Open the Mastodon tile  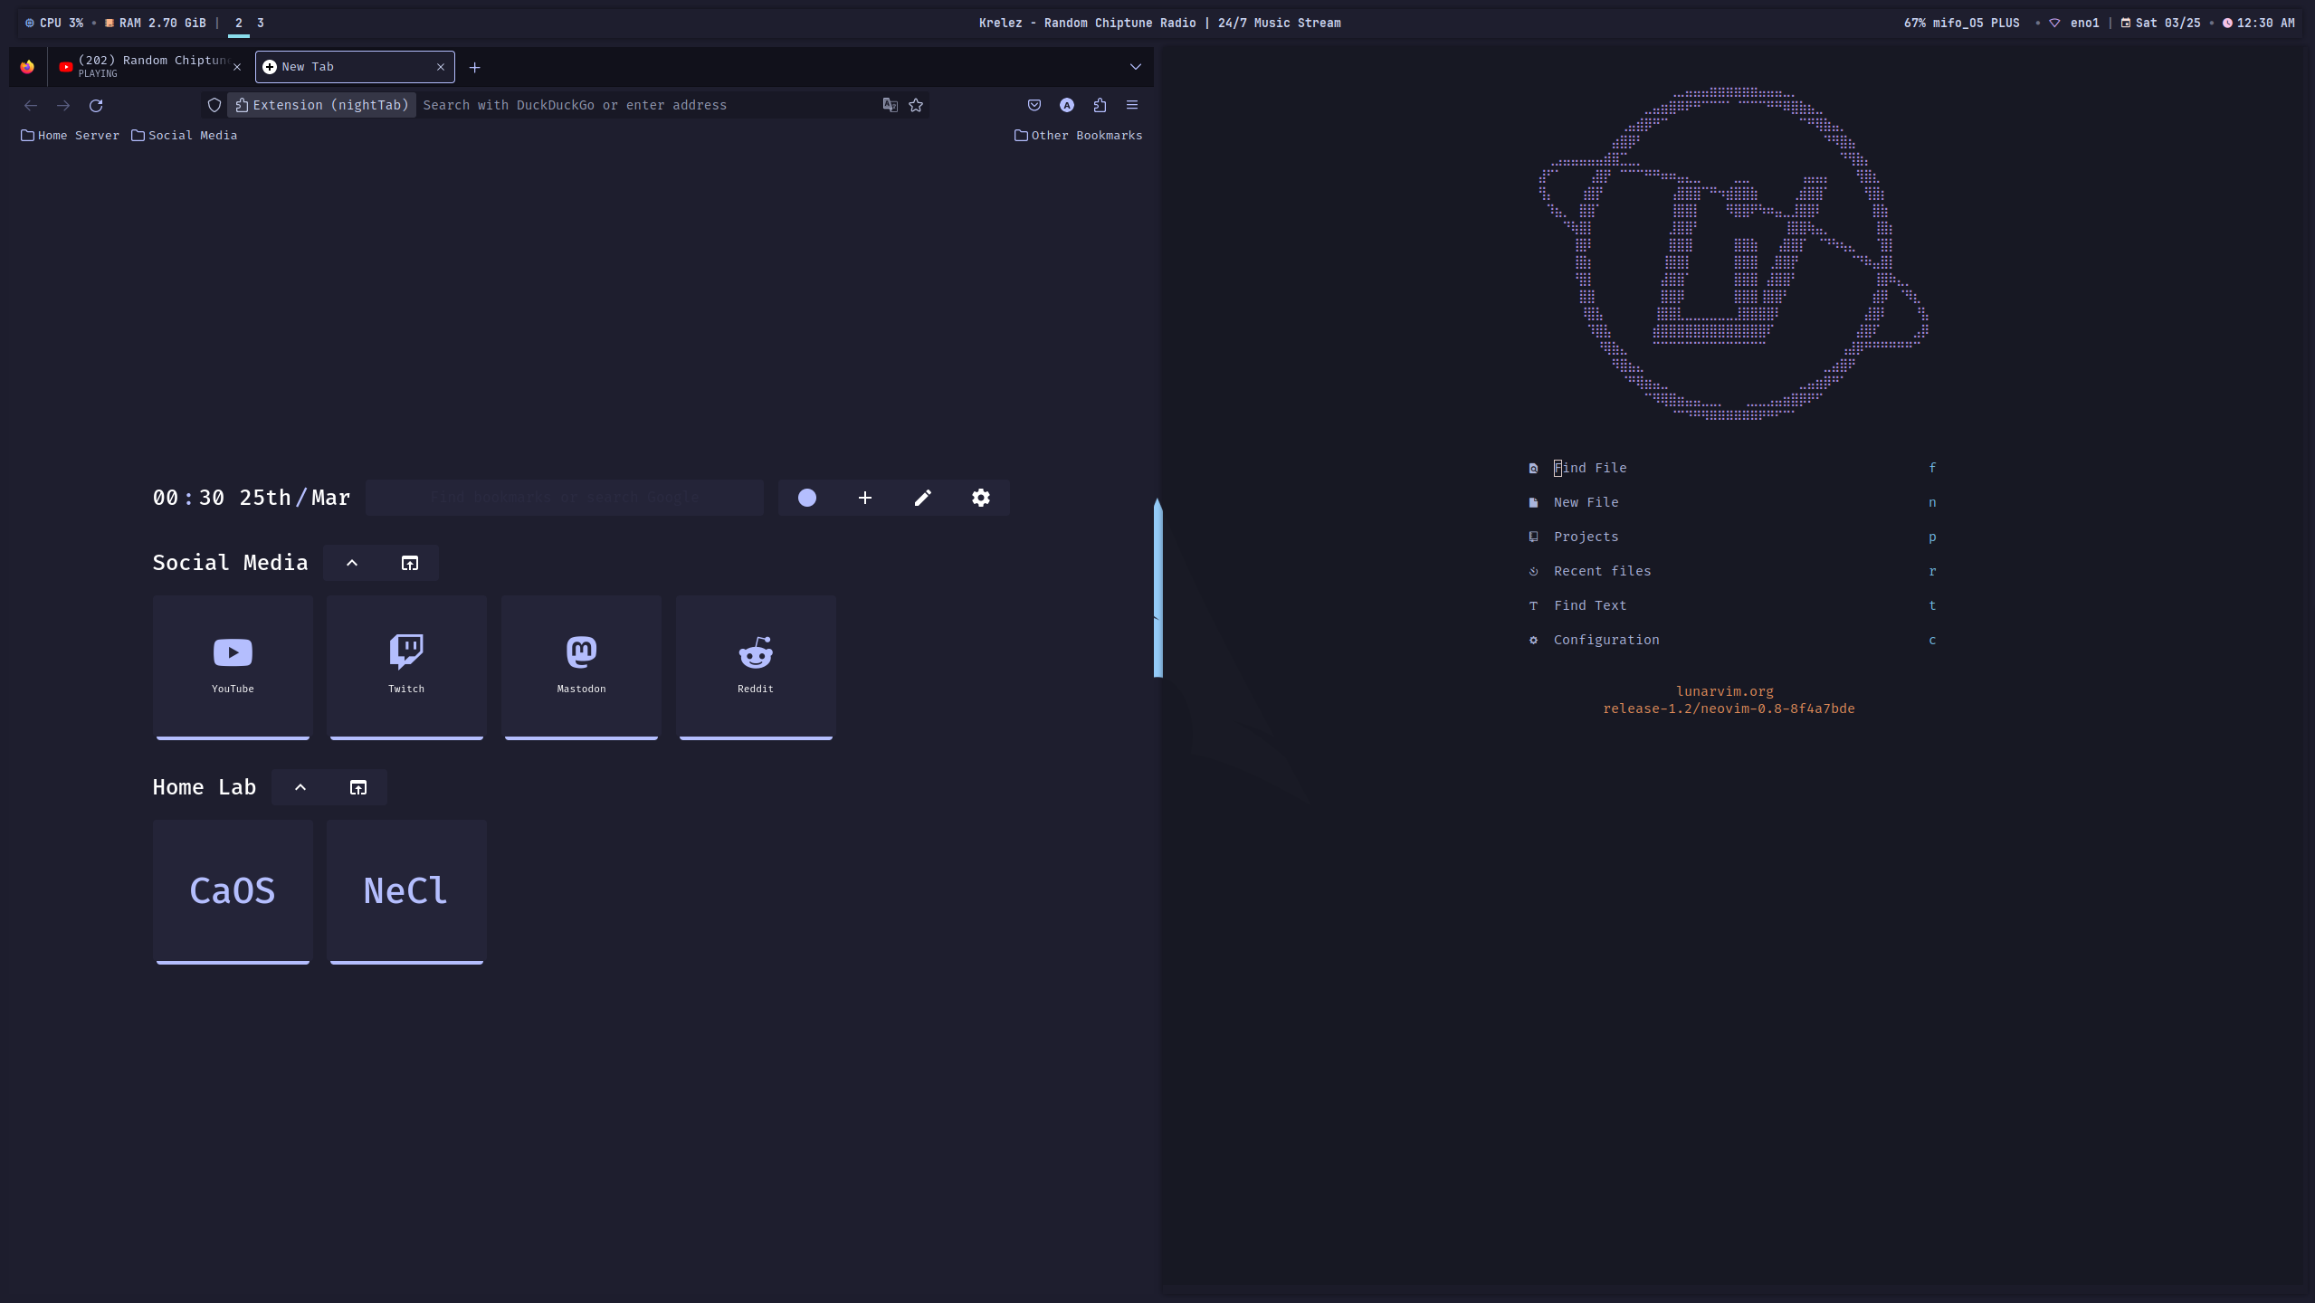581,667
